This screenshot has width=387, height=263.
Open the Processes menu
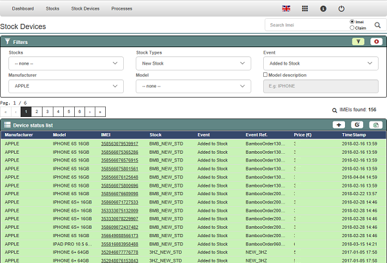point(122,9)
